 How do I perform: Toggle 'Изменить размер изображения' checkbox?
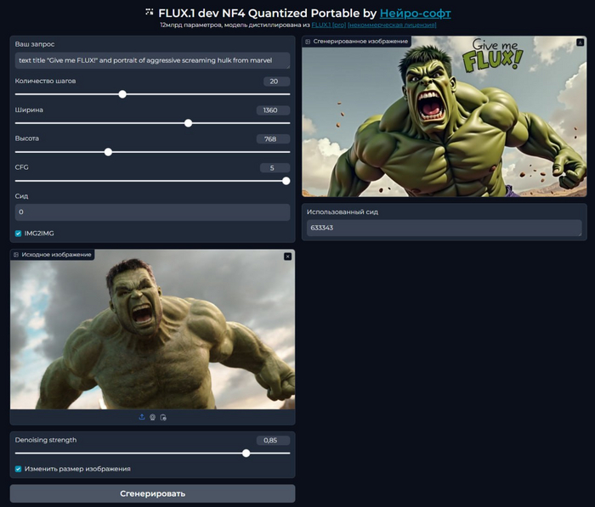point(19,468)
